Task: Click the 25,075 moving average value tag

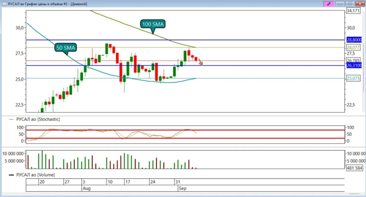Action: point(353,78)
